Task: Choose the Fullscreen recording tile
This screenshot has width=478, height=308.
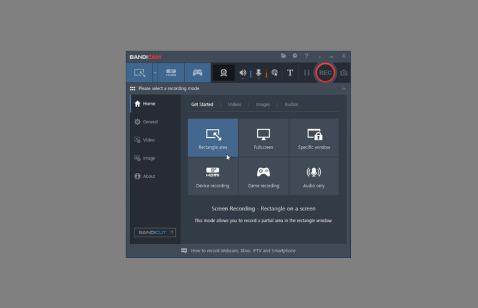Action: tap(263, 138)
